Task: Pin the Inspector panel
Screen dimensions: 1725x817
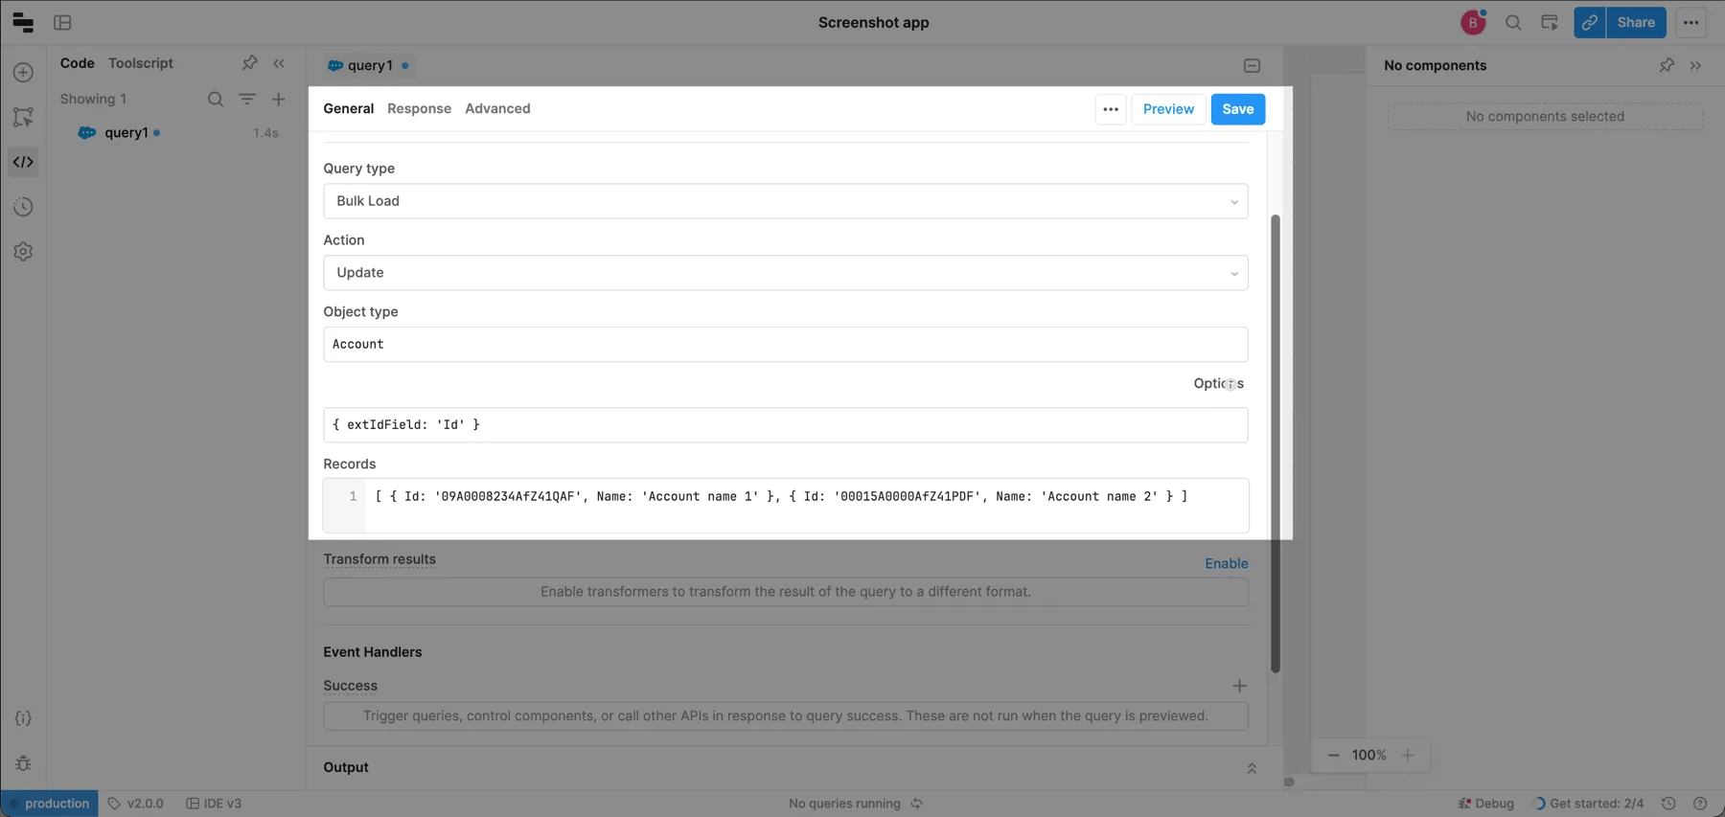Action: pyautogui.click(x=1667, y=65)
